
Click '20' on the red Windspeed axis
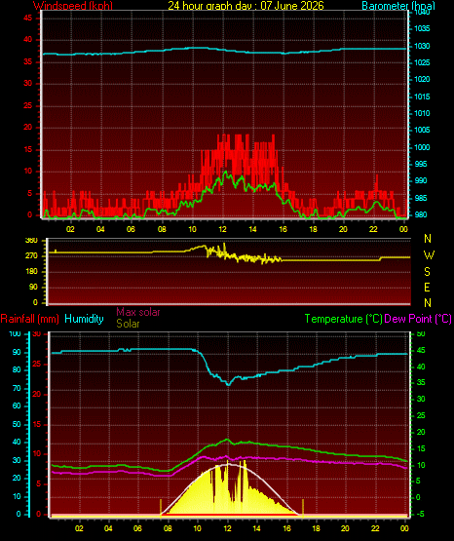(x=28, y=127)
